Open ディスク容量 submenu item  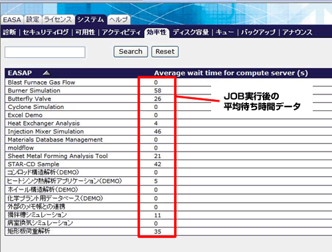click(191, 33)
